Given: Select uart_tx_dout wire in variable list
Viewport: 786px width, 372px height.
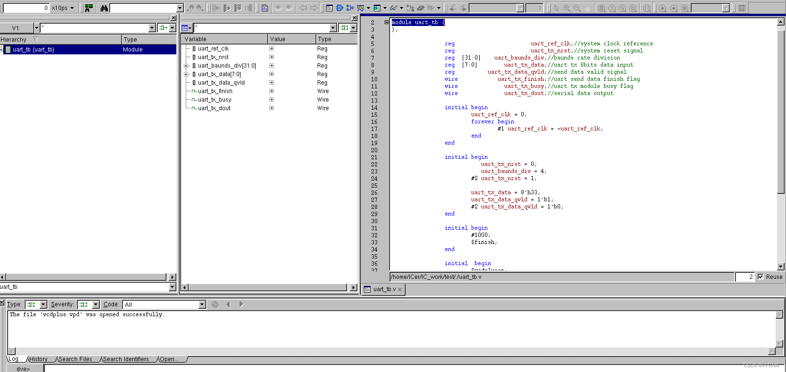Looking at the screenshot, I should pyautogui.click(x=214, y=108).
